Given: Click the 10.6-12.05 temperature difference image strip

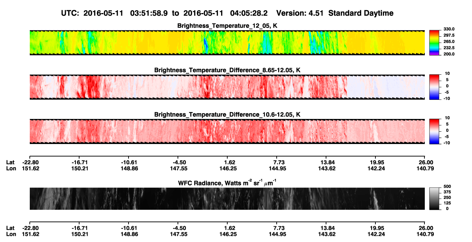Looking at the screenshot, I should pyautogui.click(x=227, y=131).
